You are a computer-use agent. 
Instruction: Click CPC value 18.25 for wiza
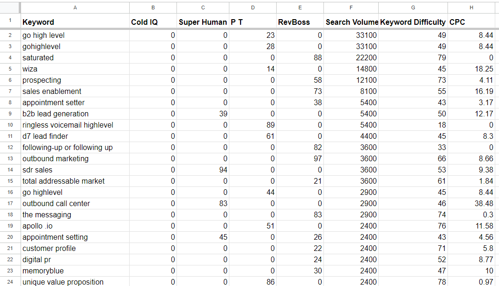point(471,69)
